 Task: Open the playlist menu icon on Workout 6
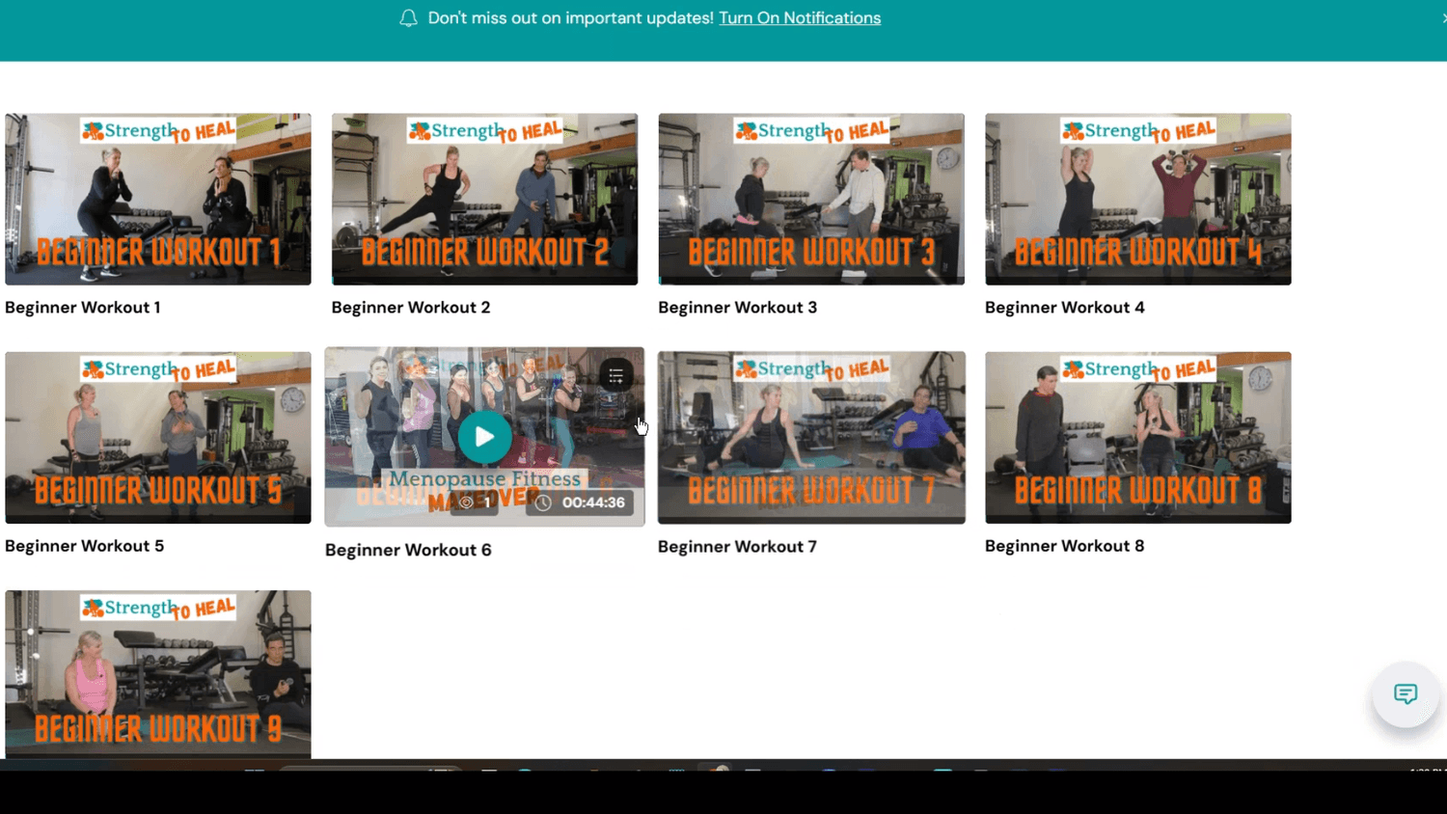(x=615, y=375)
